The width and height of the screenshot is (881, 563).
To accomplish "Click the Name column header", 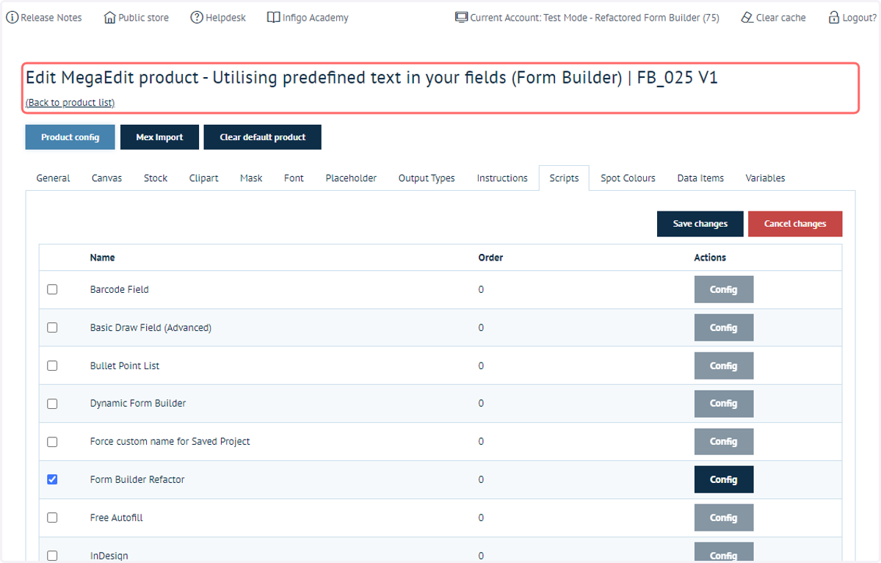I will pyautogui.click(x=102, y=258).
